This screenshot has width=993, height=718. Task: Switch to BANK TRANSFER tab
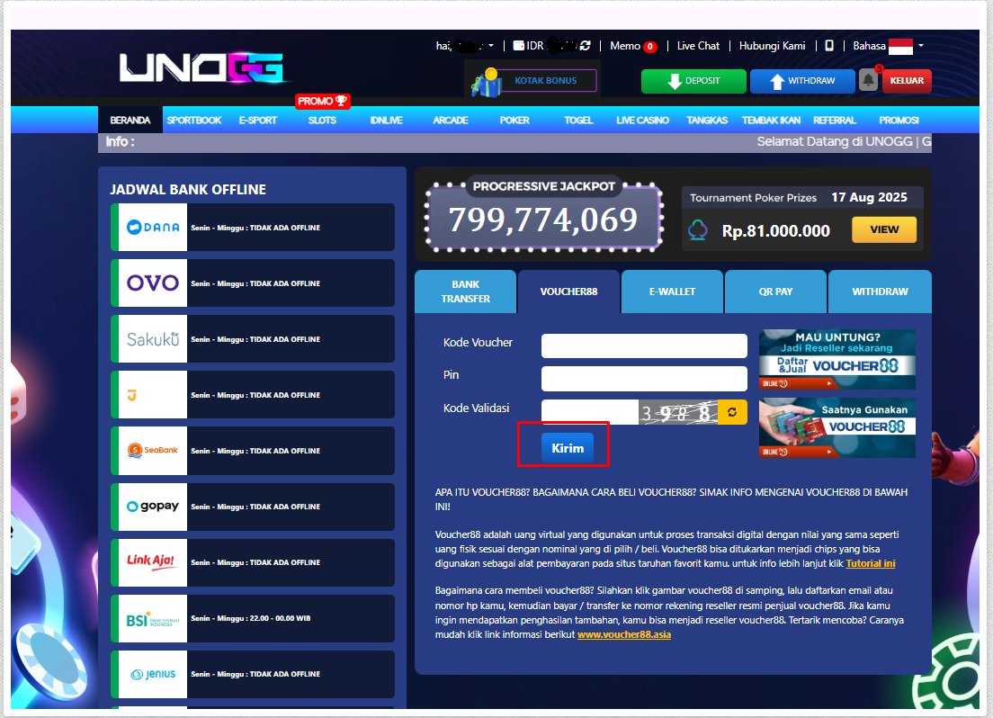[466, 292]
